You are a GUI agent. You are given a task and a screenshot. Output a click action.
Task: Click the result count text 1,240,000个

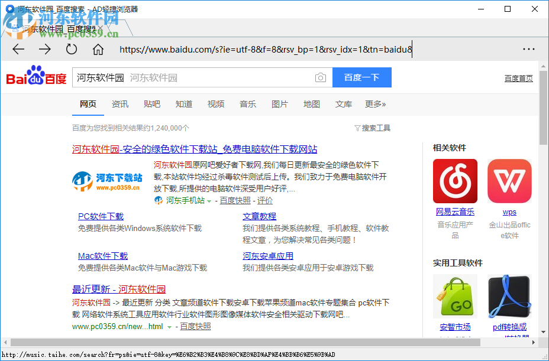point(169,128)
